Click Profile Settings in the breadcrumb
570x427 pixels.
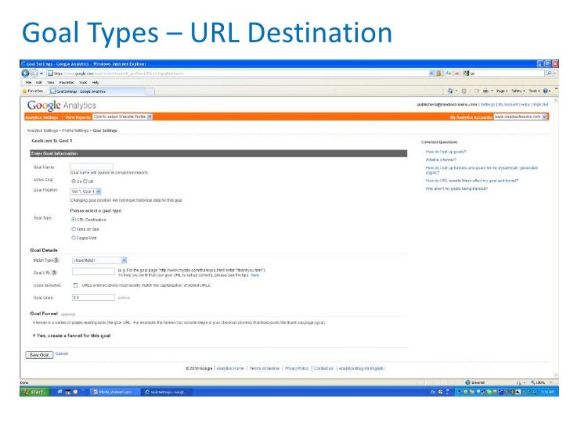tap(75, 131)
